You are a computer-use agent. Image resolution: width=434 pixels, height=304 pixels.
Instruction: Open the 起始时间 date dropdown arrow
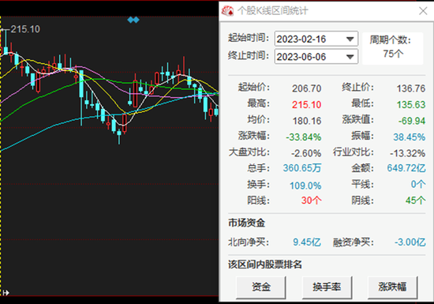tap(350, 39)
